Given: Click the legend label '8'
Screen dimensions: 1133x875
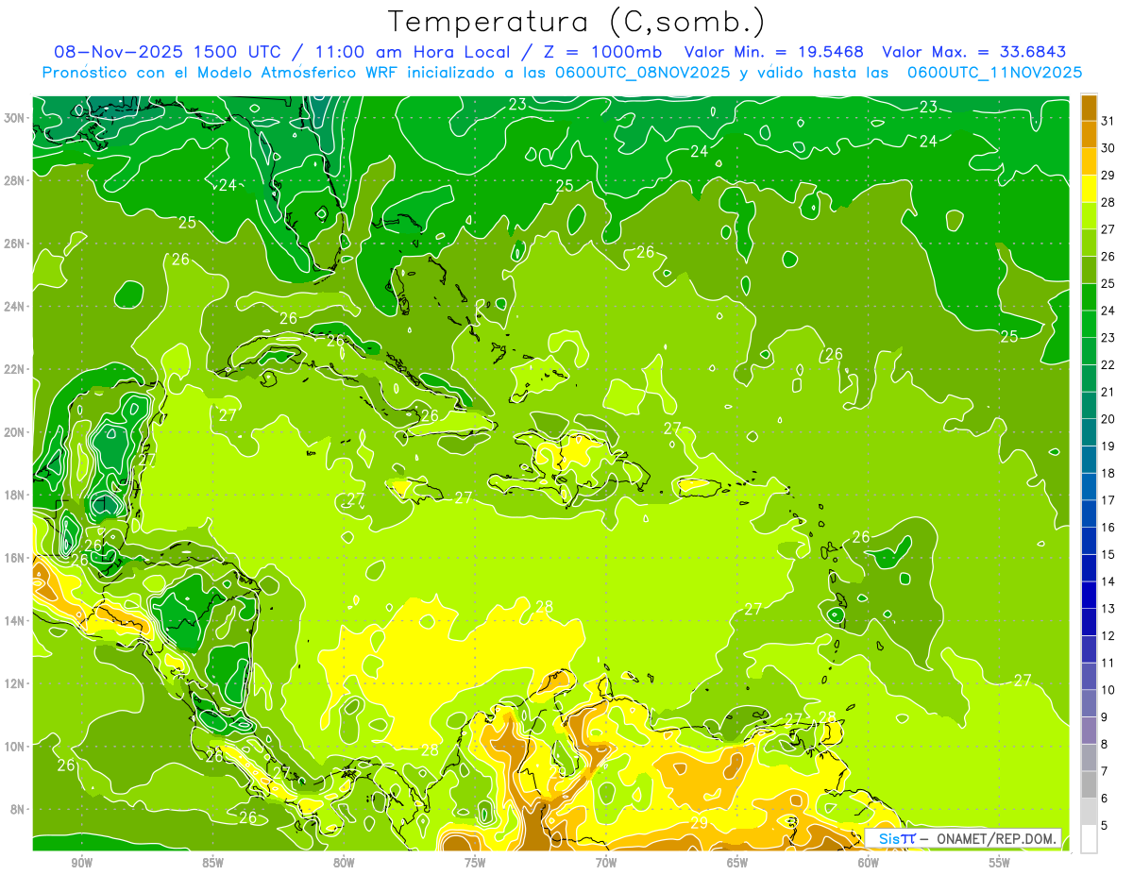Looking at the screenshot, I should click(x=1105, y=745).
